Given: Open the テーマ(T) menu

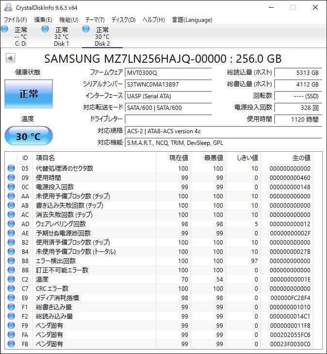Looking at the screenshot, I should [x=95, y=20].
